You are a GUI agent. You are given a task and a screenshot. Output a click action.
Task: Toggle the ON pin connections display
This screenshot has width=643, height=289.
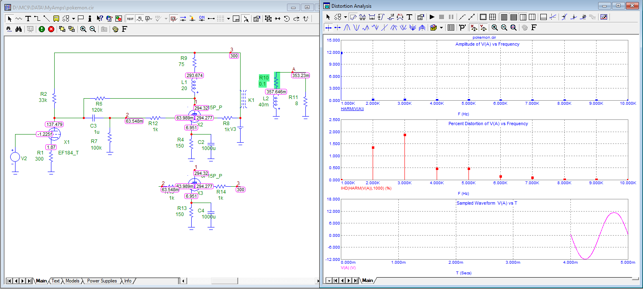point(202,19)
